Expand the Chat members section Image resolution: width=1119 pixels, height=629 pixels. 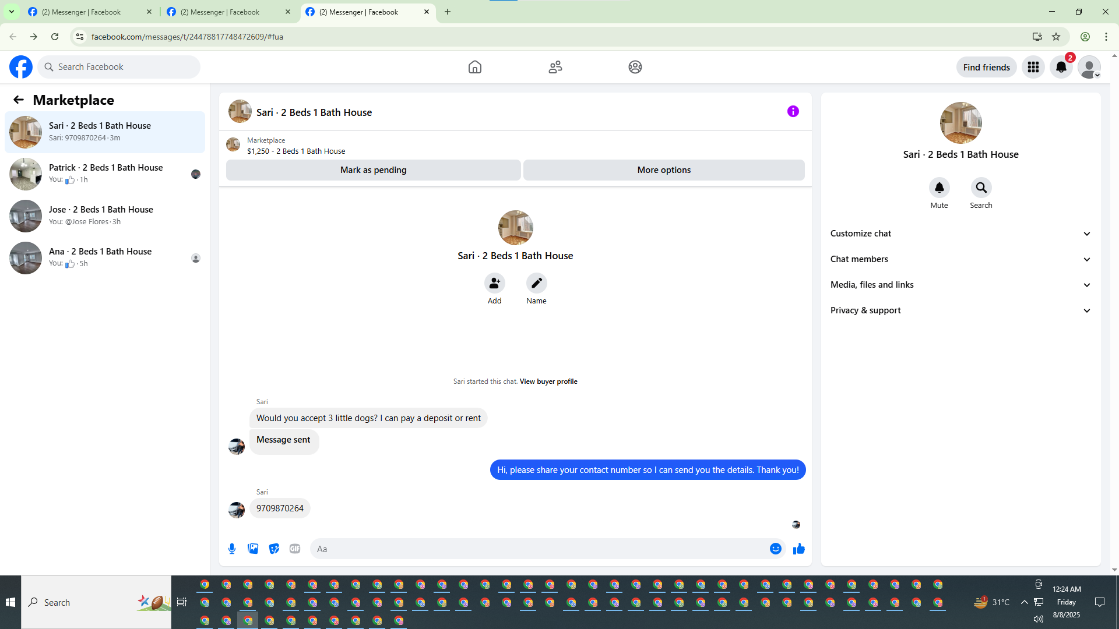[x=960, y=259]
